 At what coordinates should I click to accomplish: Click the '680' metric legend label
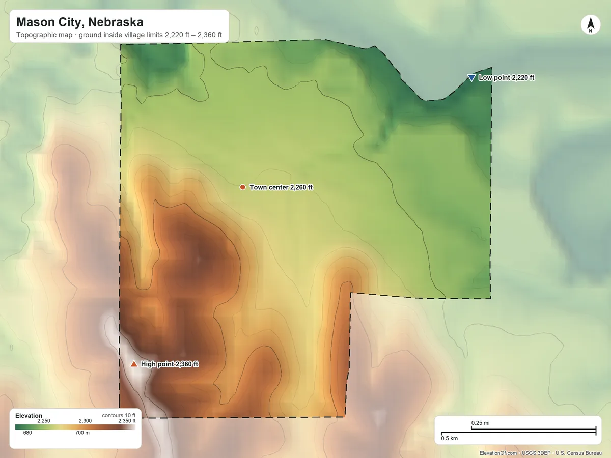28,433
